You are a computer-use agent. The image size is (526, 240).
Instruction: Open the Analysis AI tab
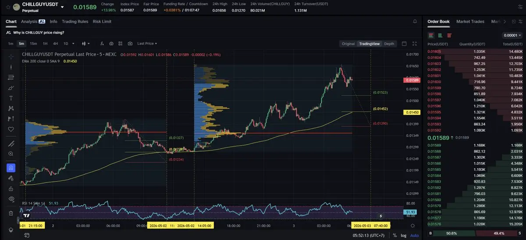pyautogui.click(x=33, y=21)
